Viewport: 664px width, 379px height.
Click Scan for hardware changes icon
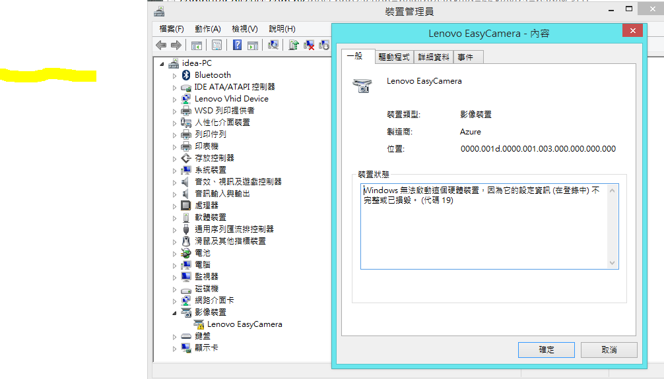(273, 45)
